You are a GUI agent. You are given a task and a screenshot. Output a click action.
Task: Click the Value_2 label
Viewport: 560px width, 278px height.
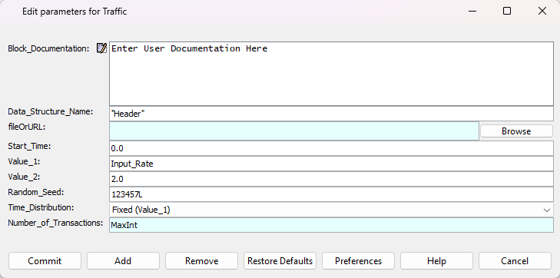pyautogui.click(x=24, y=177)
